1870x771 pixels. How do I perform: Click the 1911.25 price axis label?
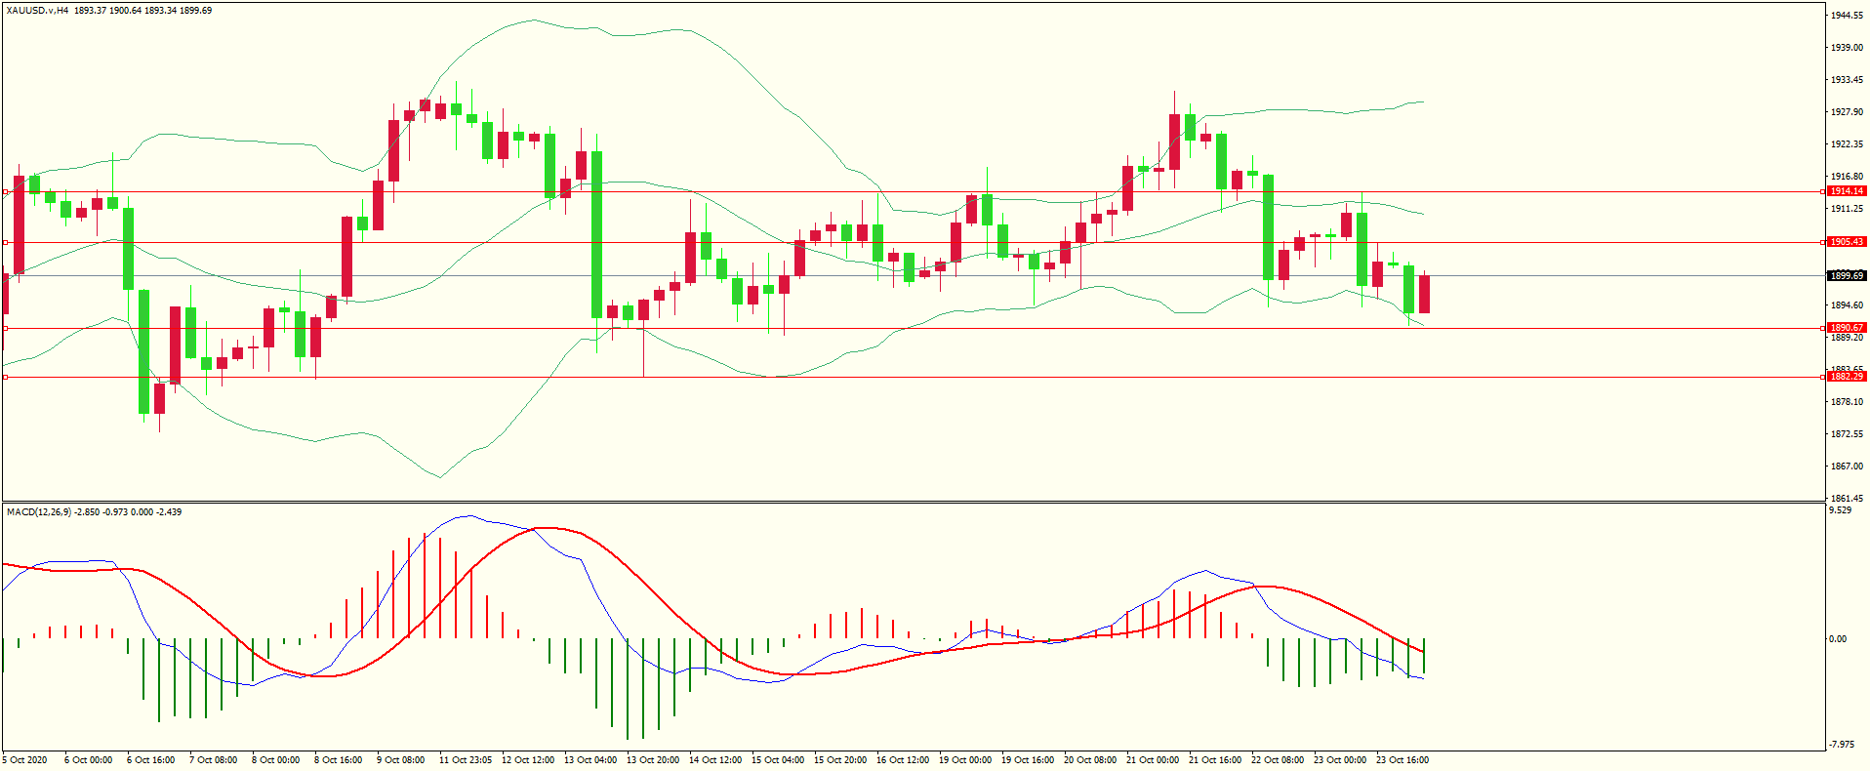tap(1848, 209)
